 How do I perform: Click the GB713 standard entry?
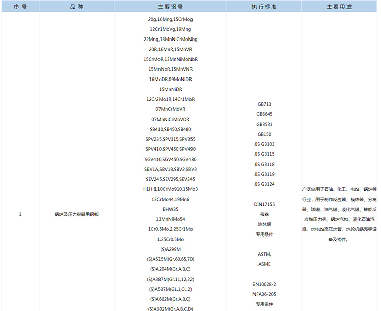coord(264,104)
